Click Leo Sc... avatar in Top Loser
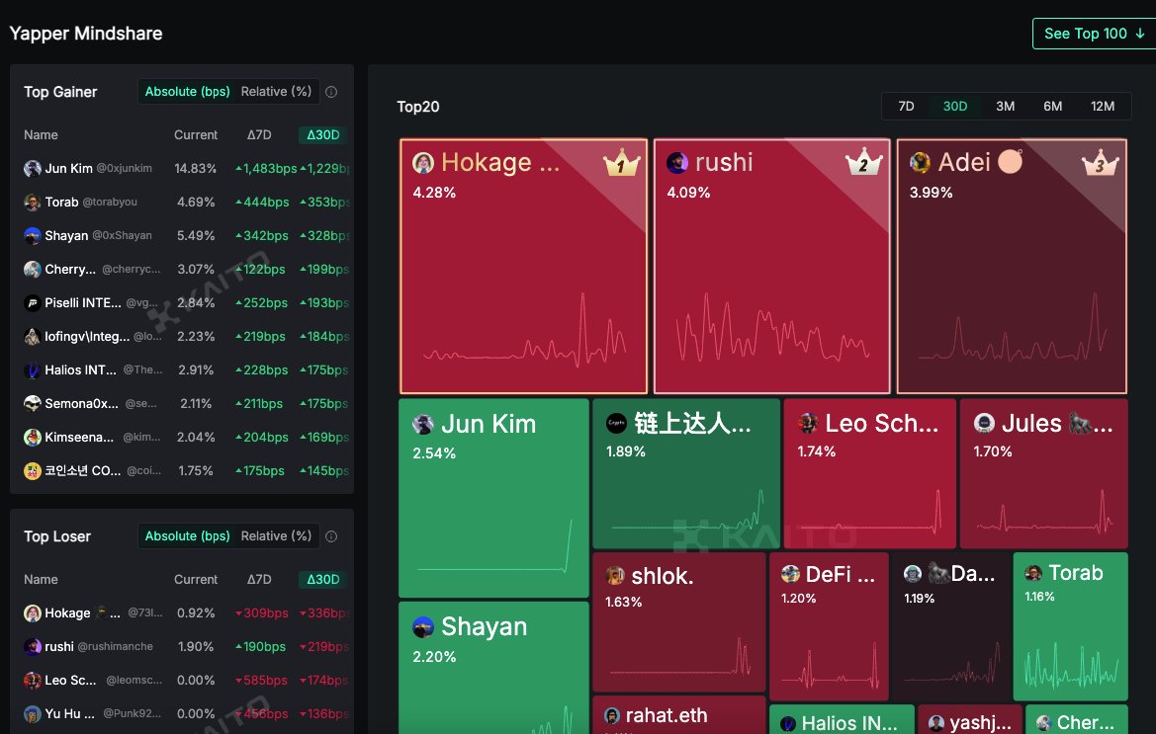Viewport: 1156px width, 734px height. click(33, 681)
